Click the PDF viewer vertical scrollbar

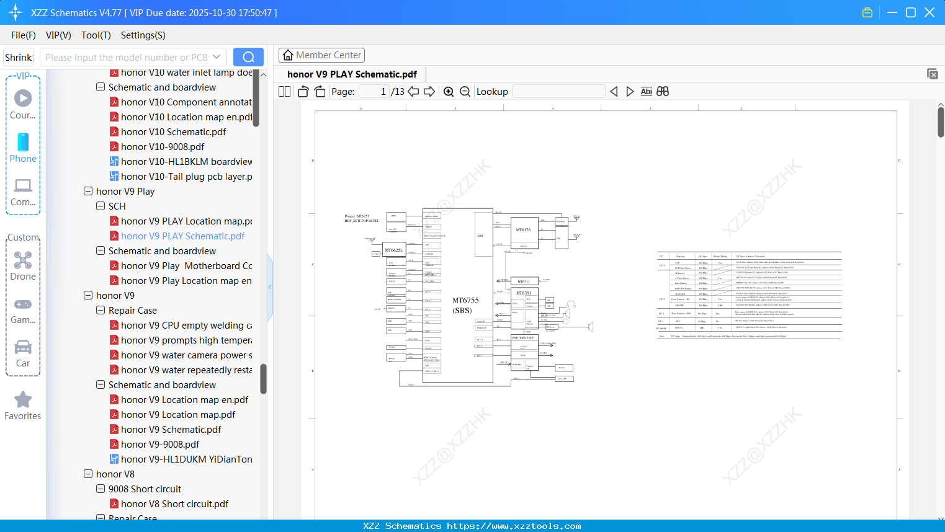click(x=941, y=122)
